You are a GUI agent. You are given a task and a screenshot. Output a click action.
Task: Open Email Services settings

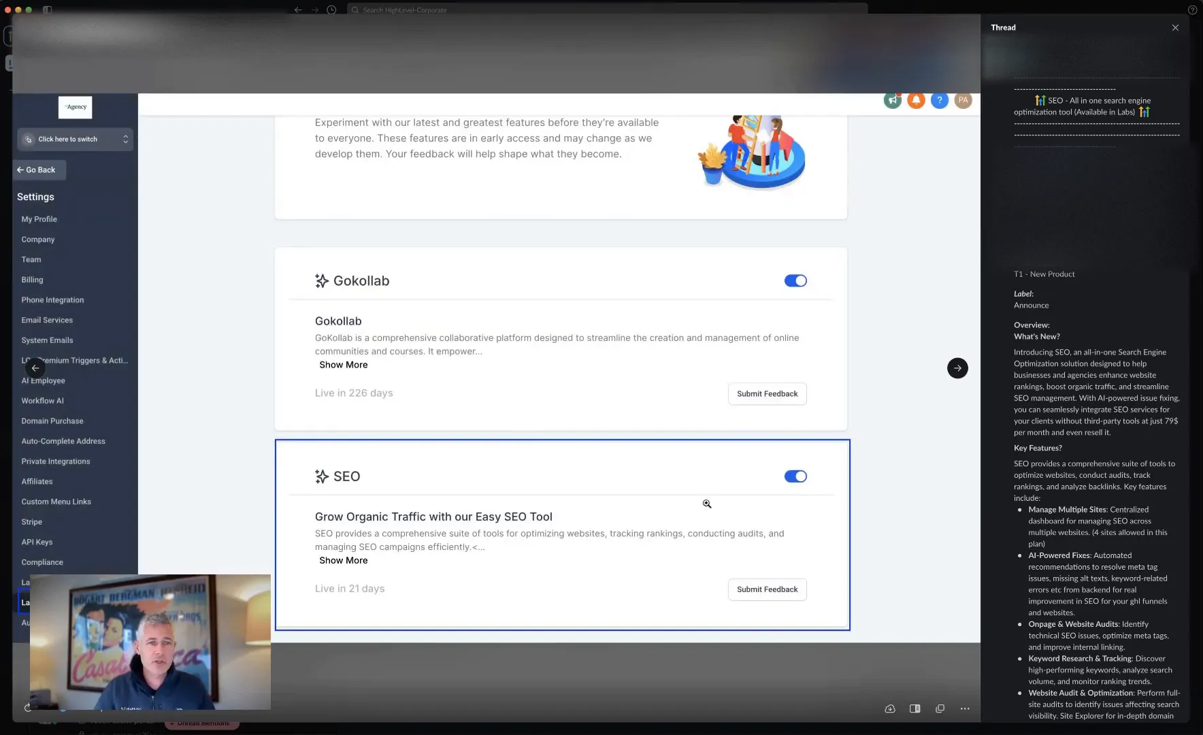[47, 321]
